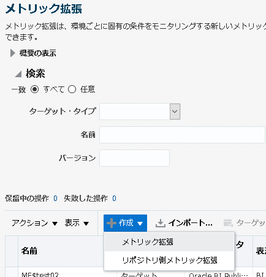This screenshot has width=266, height=277.
Task: Open the 表示 menu
Action: (77, 223)
